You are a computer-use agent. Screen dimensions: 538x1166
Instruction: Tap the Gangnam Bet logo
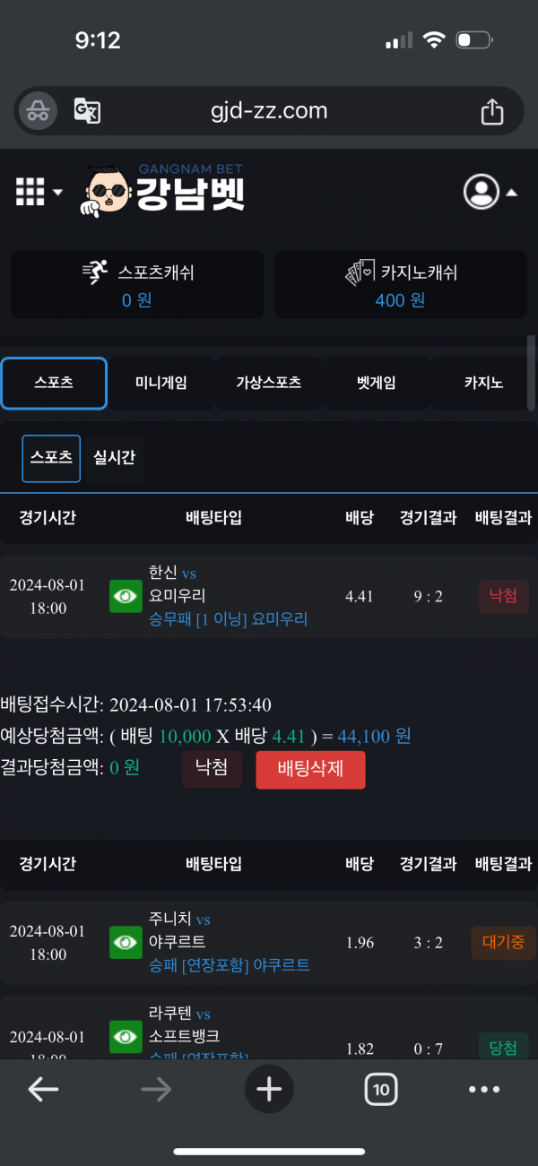165,191
